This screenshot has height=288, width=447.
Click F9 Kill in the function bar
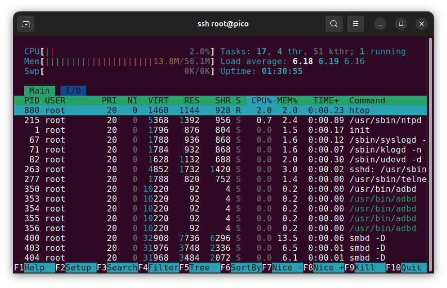pos(365,268)
